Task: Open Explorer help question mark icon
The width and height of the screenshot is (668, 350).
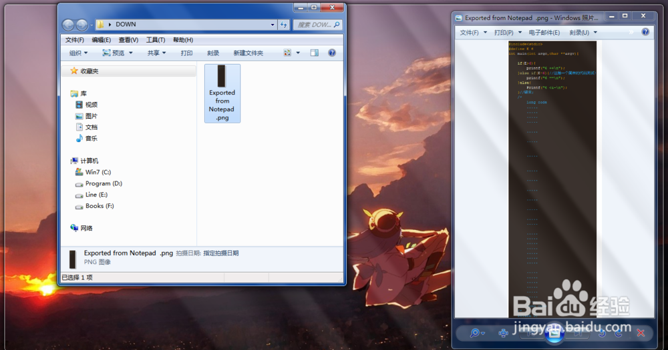Action: [332, 53]
